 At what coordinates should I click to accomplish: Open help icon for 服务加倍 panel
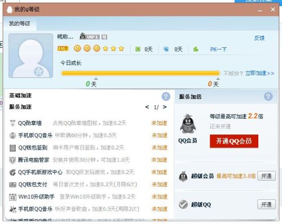click(268, 97)
